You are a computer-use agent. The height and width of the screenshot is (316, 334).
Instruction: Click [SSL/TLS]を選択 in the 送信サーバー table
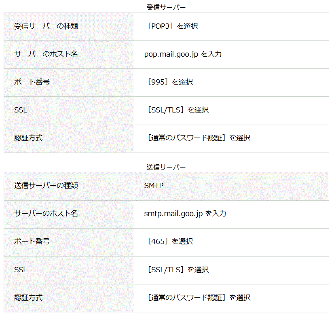(178, 270)
